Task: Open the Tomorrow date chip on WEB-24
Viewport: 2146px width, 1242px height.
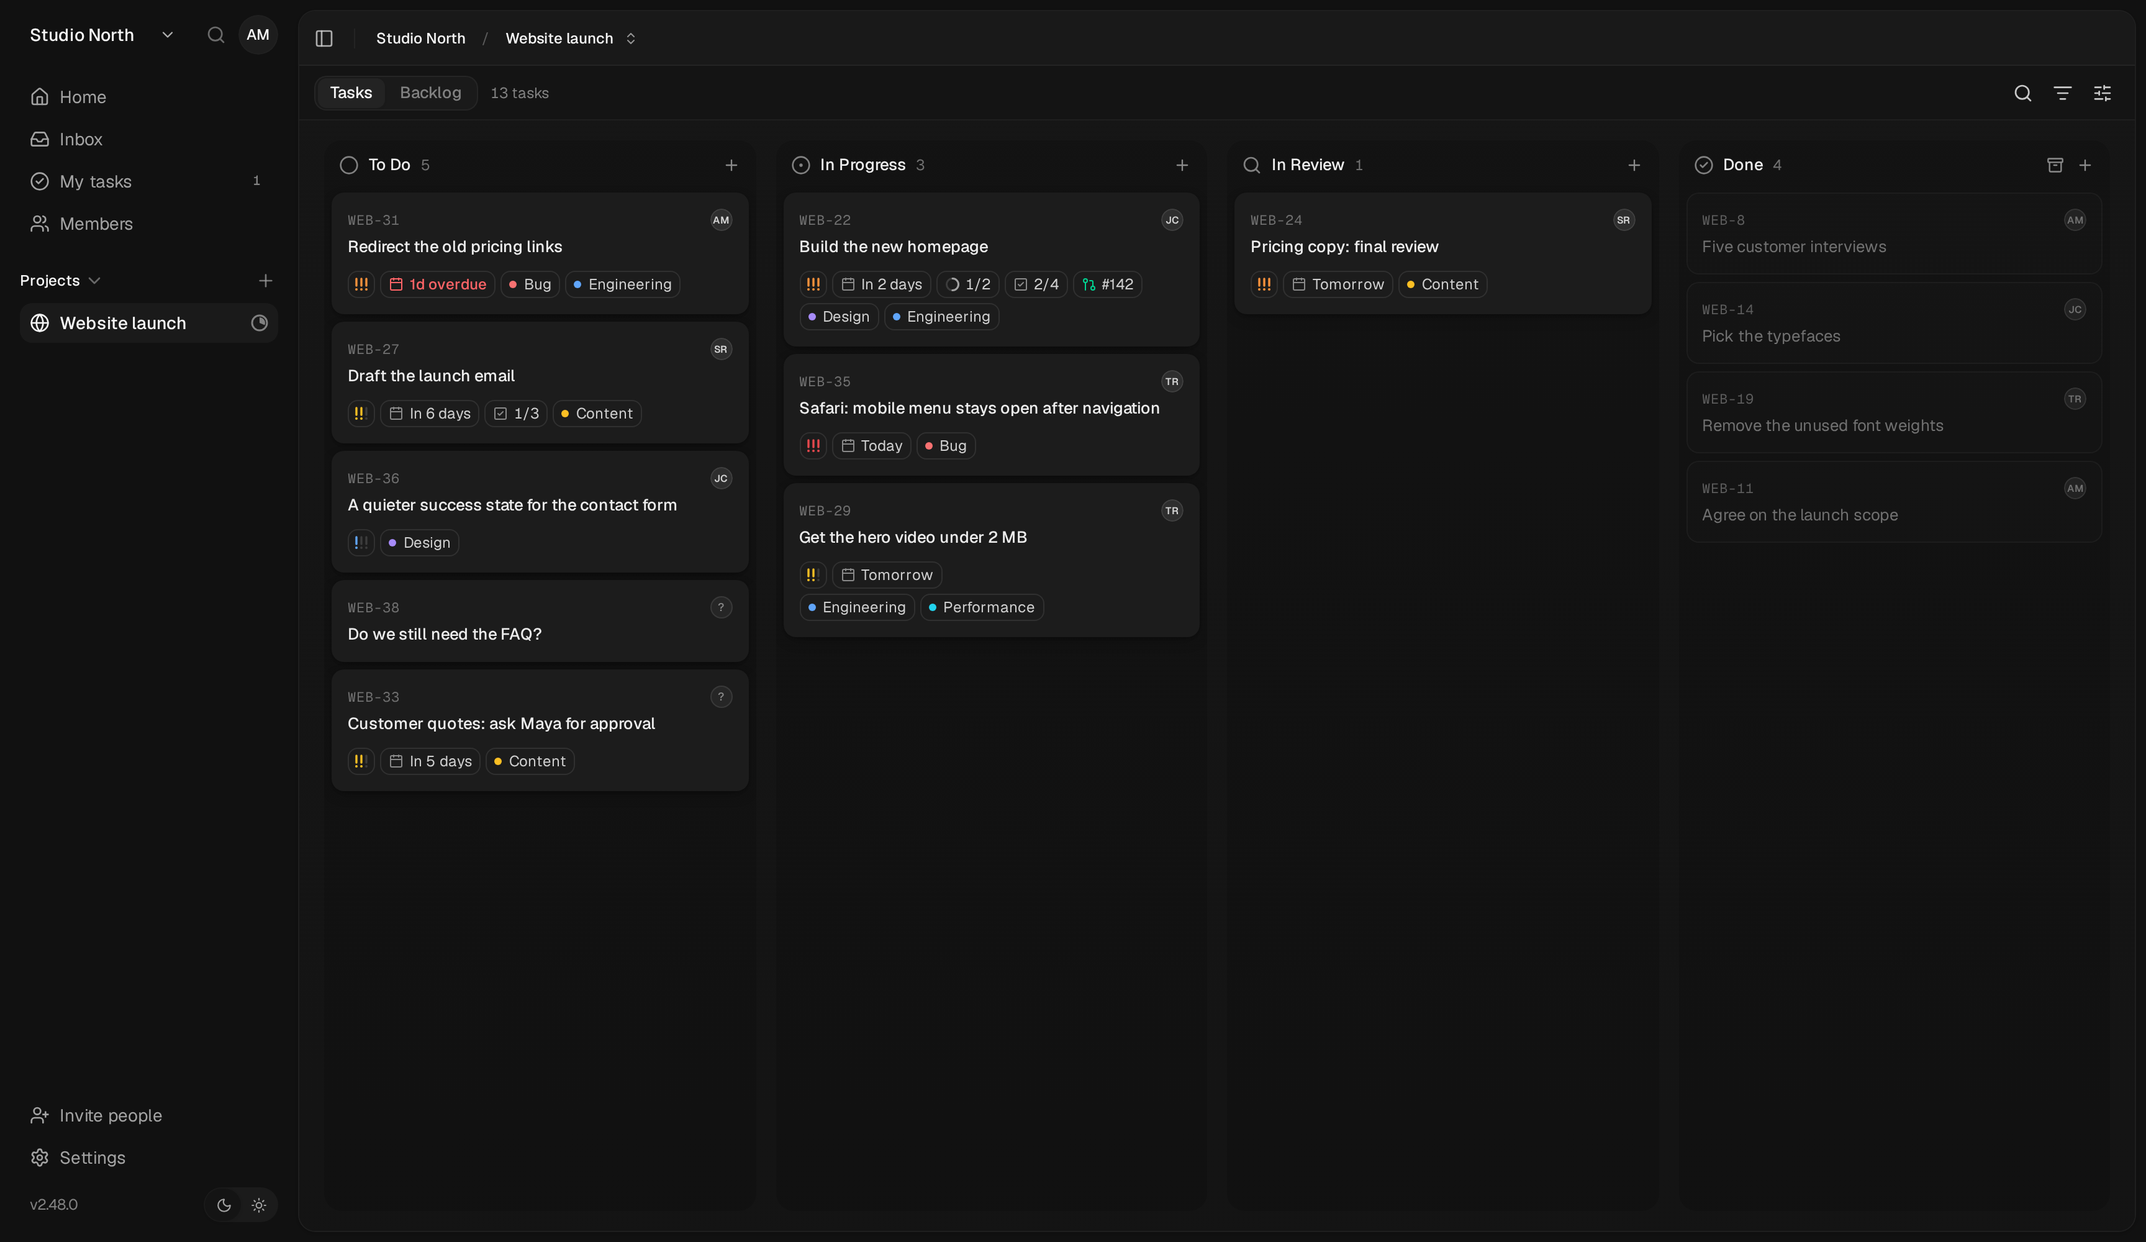Action: (1337, 284)
